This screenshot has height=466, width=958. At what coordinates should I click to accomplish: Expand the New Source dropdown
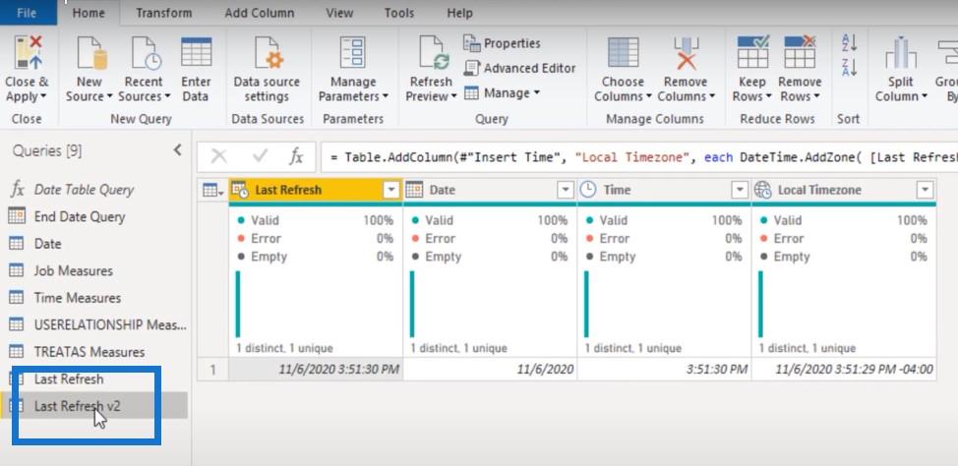click(109, 97)
